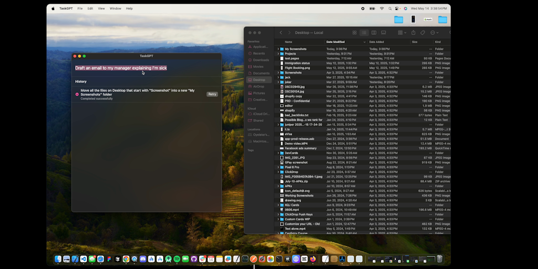Viewport: 538px width, 269px height.
Task: Open FaceTime from the Dock
Action: point(185,259)
